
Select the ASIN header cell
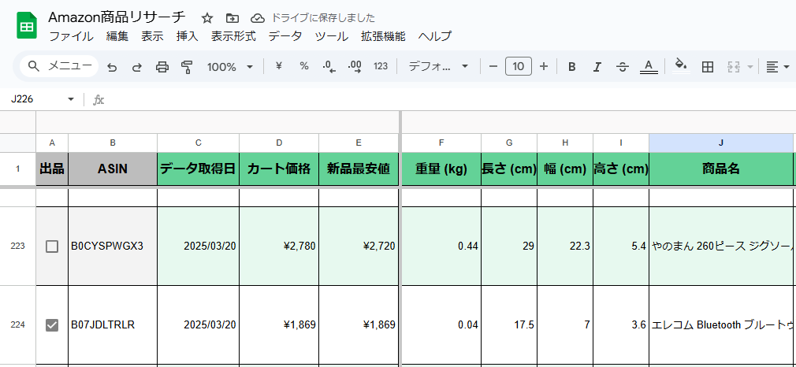[x=113, y=169]
